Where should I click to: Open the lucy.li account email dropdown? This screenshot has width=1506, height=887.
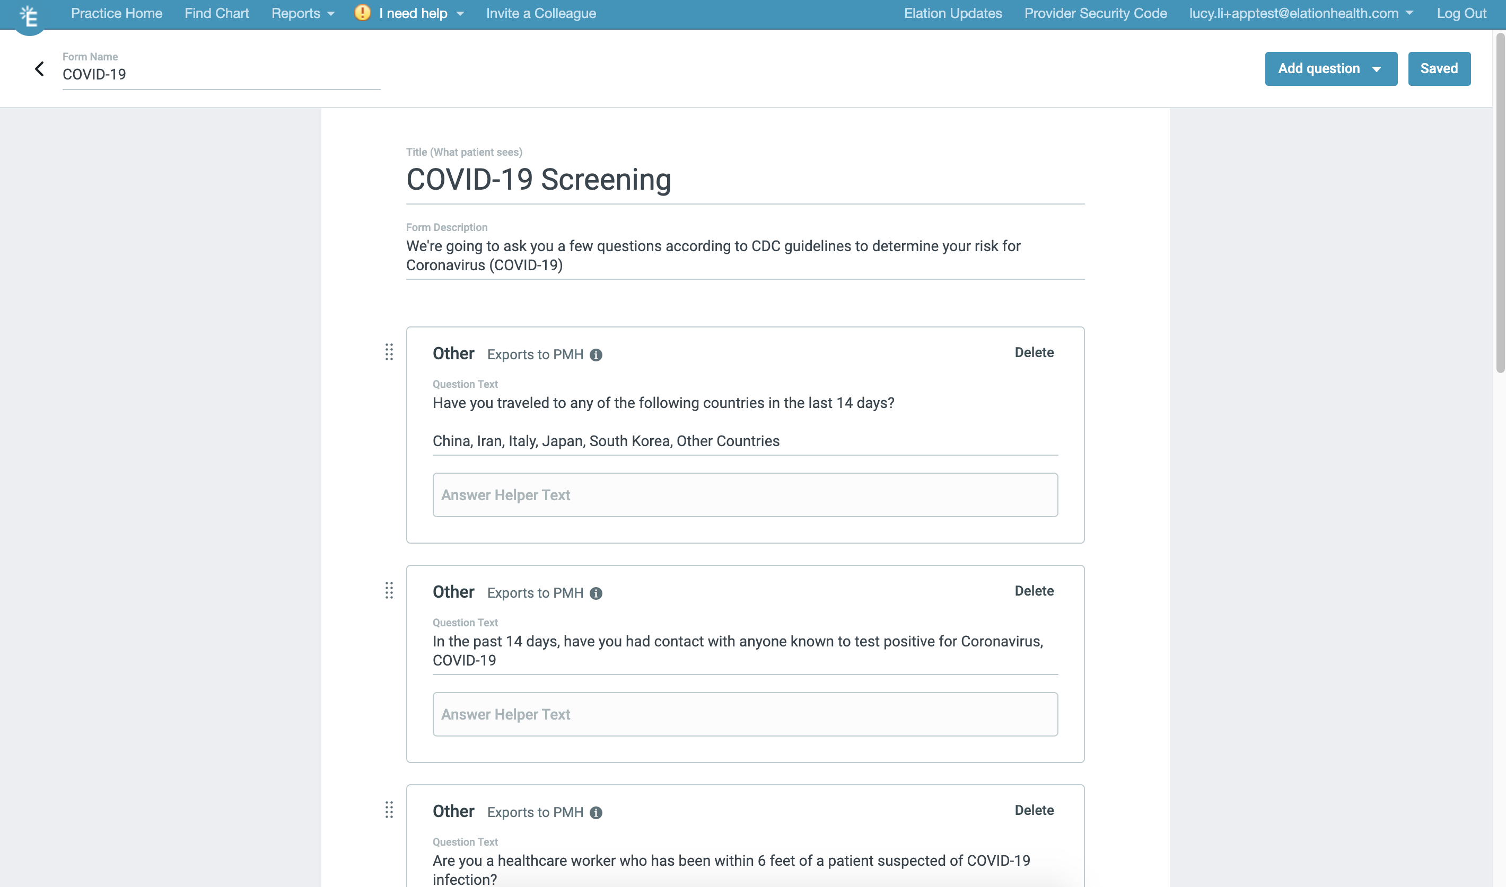(x=1301, y=13)
